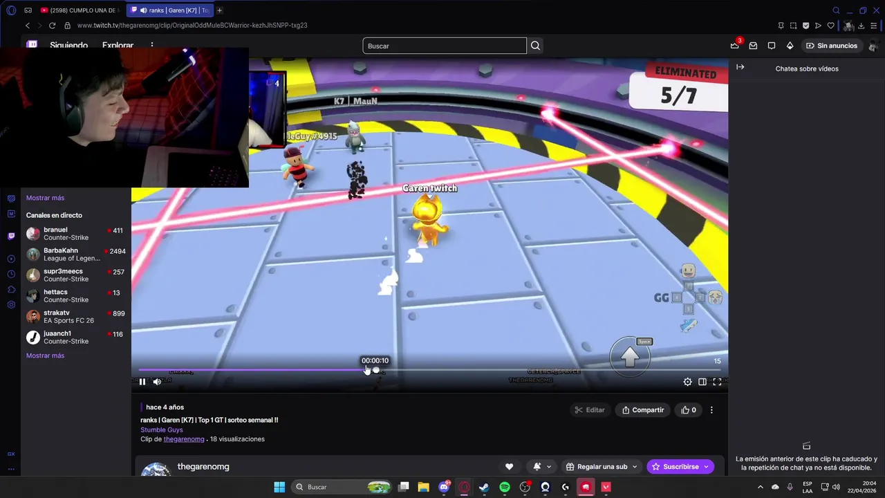
Task: Open Spotify from the taskbar
Action: 505,487
